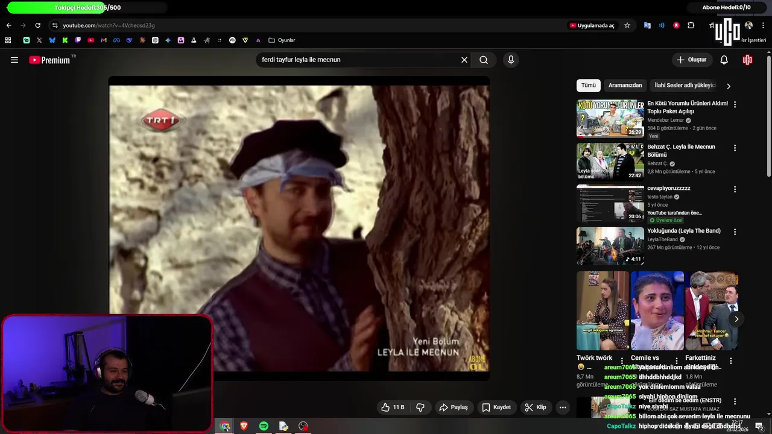Open the Bluesky butterfly bookmark

52,40
